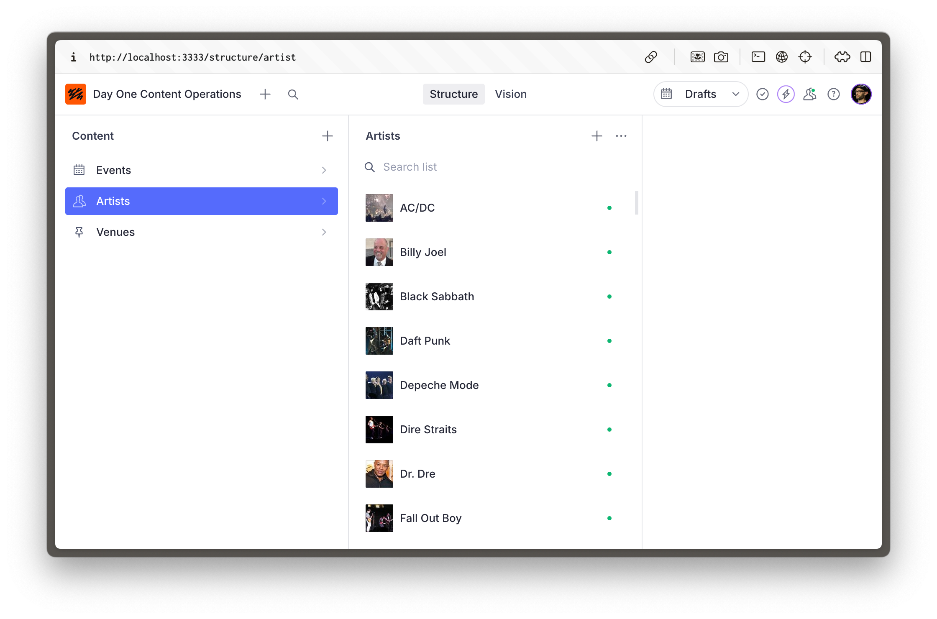
Task: Open the Drafts release dropdown
Action: click(701, 94)
